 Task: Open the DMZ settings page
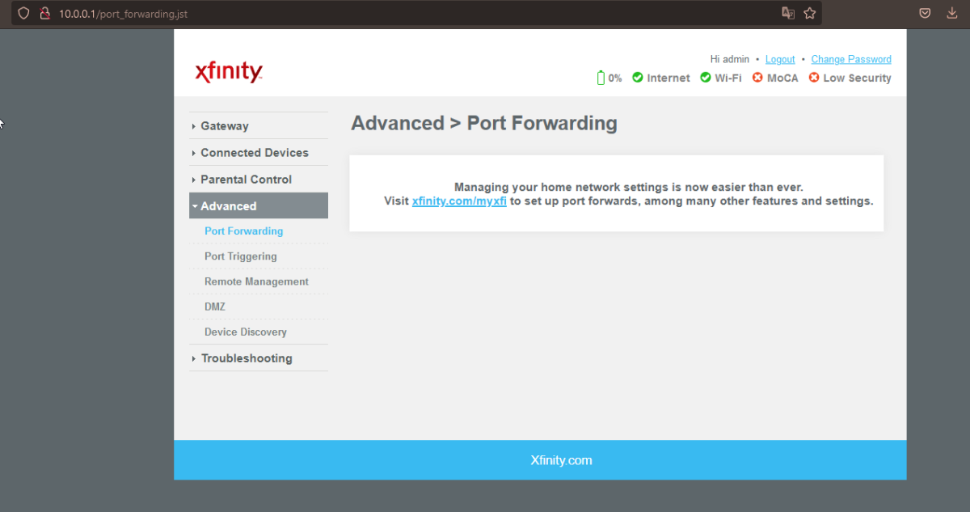pos(215,307)
